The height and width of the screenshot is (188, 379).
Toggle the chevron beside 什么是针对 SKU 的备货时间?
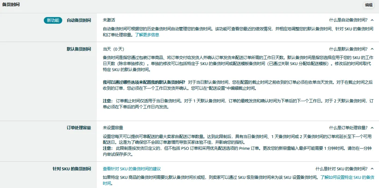click(x=372, y=169)
